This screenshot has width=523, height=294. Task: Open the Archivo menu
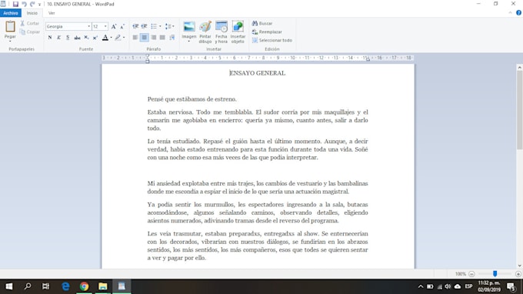pyautogui.click(x=11, y=13)
